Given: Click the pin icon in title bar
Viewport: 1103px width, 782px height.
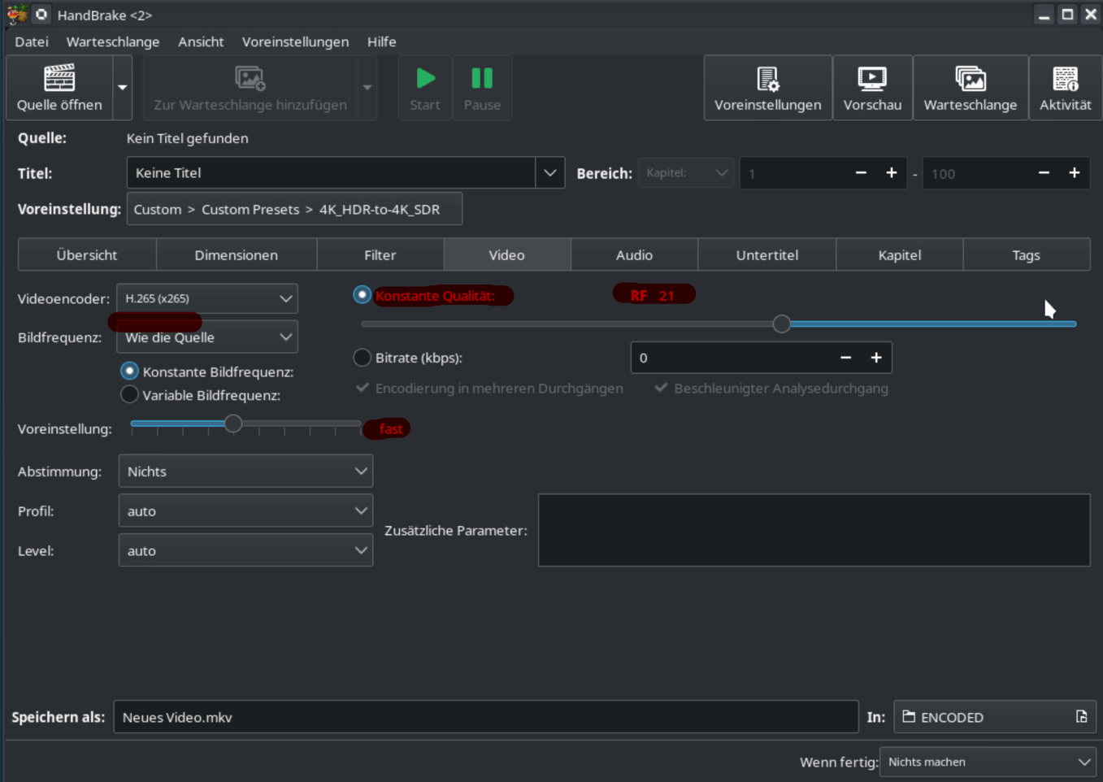Looking at the screenshot, I should pos(41,15).
